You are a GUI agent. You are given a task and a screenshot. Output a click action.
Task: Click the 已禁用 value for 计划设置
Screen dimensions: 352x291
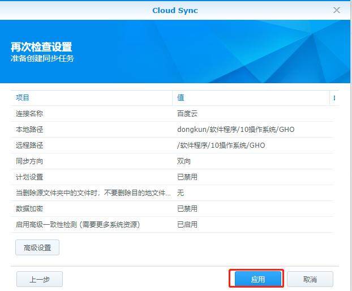pos(187,177)
